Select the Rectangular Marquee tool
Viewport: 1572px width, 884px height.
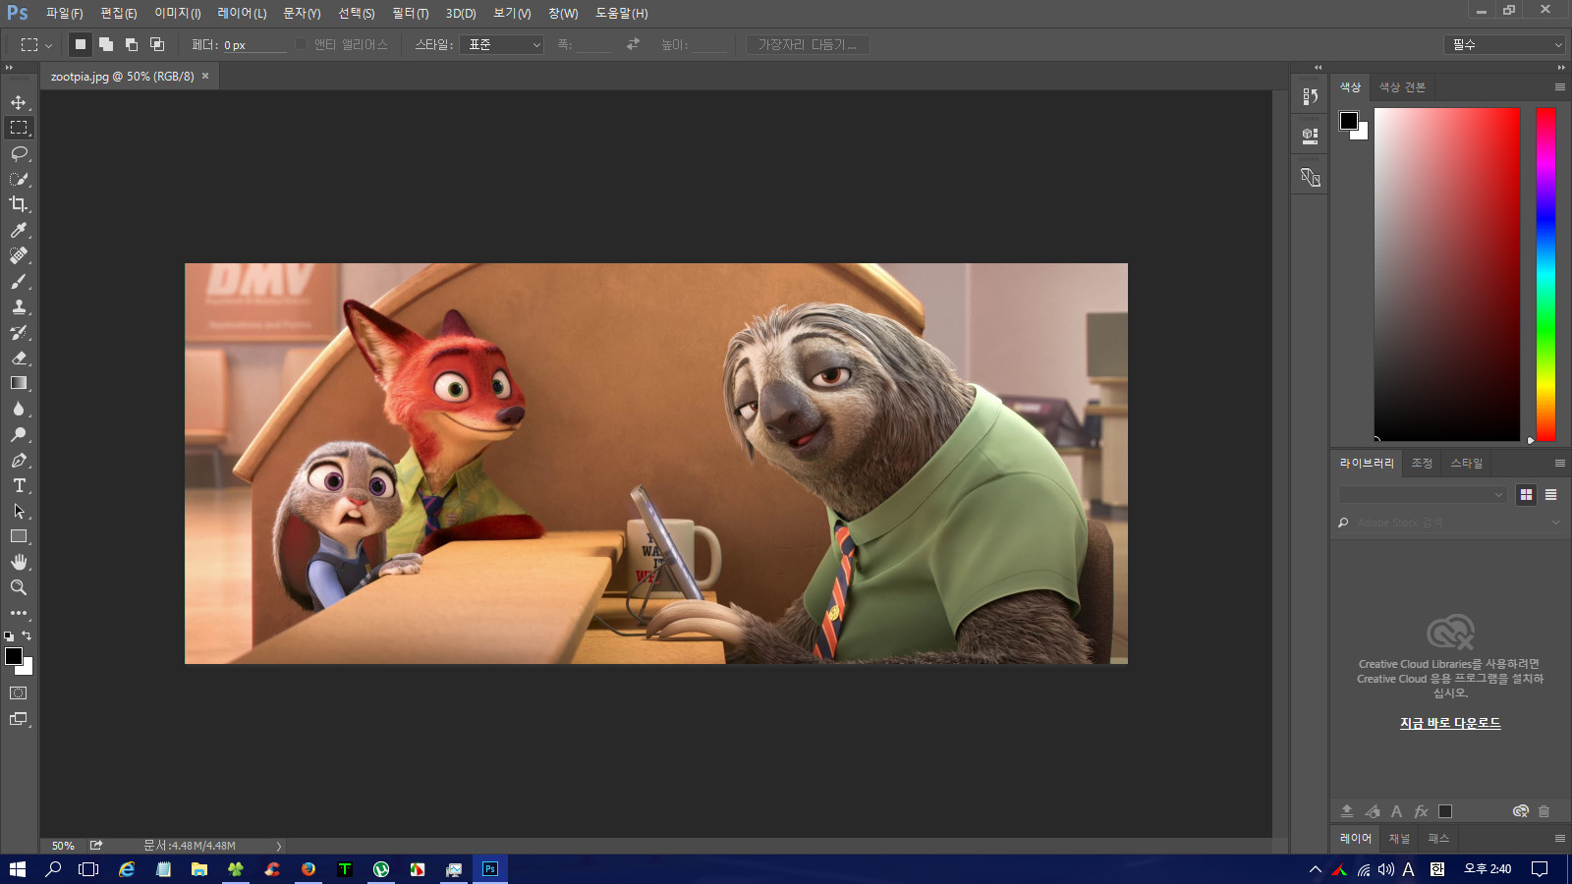pos(19,128)
